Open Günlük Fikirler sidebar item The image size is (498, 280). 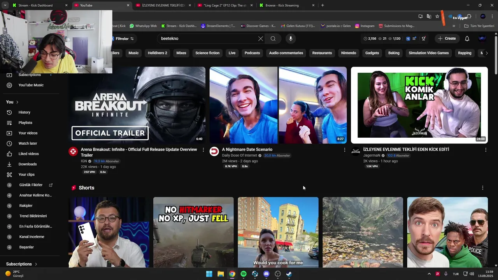coord(31,185)
